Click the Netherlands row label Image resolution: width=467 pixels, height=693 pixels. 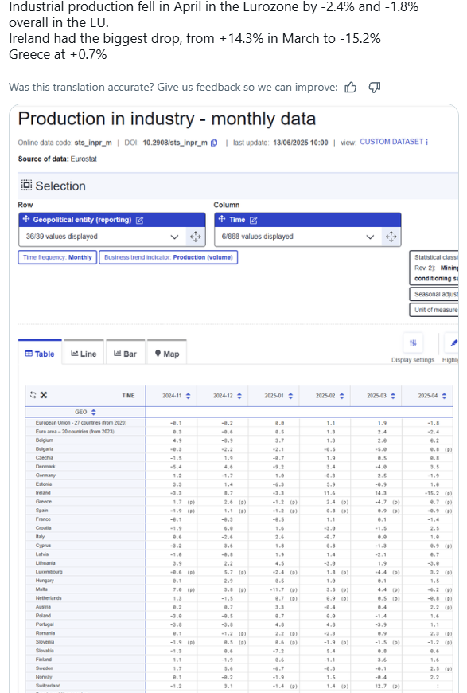[x=49, y=598]
